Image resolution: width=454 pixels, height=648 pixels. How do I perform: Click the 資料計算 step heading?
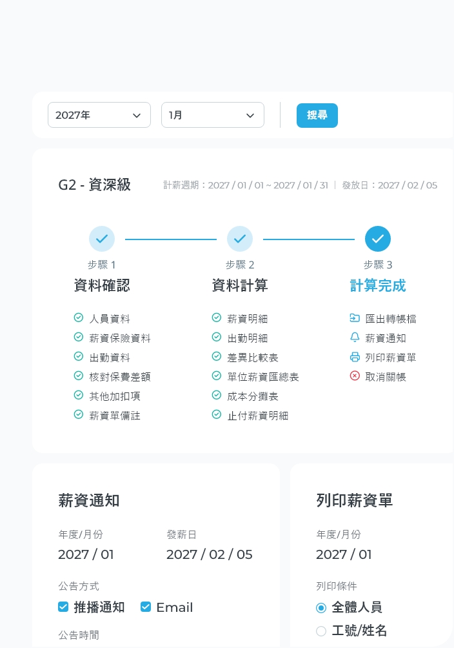point(240,285)
